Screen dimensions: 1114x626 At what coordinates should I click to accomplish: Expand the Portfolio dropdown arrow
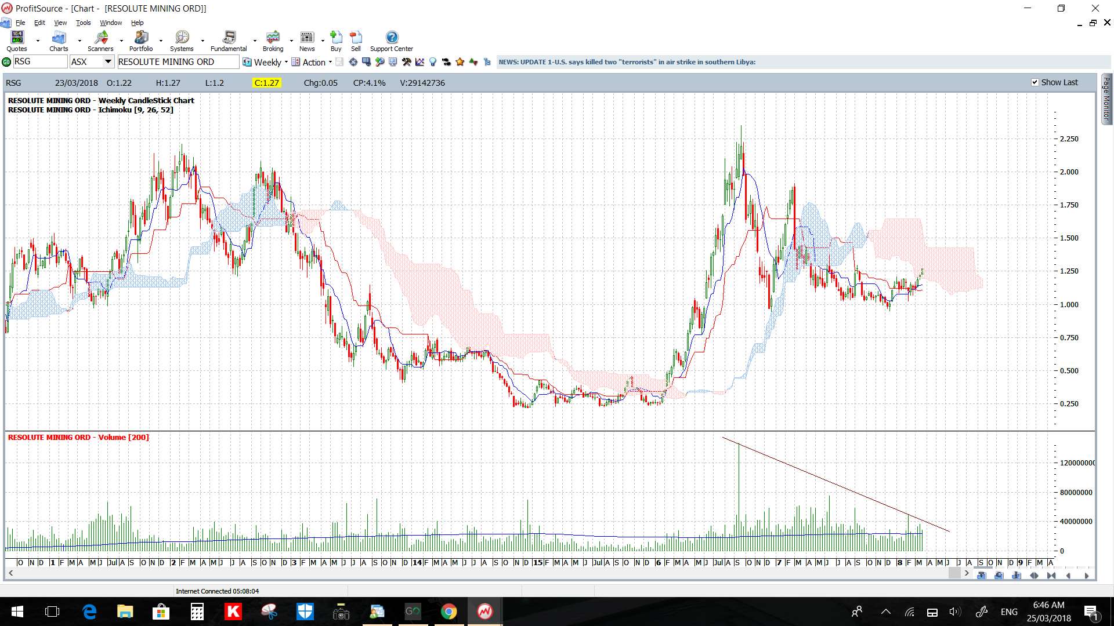[x=161, y=41]
